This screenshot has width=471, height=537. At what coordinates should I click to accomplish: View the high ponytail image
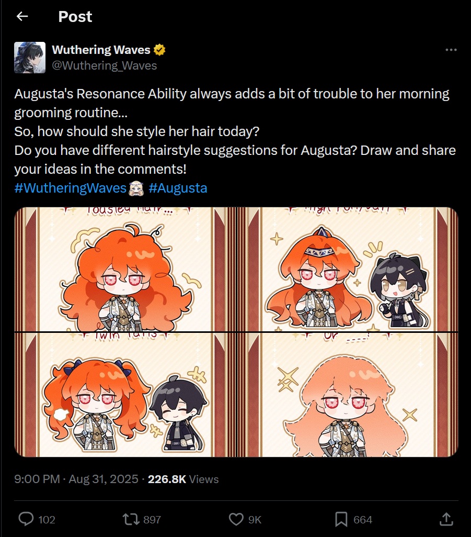click(348, 269)
